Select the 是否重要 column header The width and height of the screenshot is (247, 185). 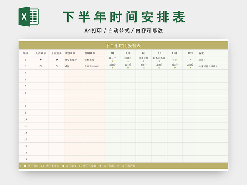[x=56, y=53]
